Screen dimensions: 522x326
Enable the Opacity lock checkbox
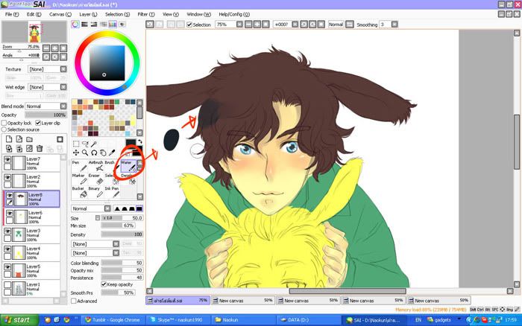pos(4,123)
